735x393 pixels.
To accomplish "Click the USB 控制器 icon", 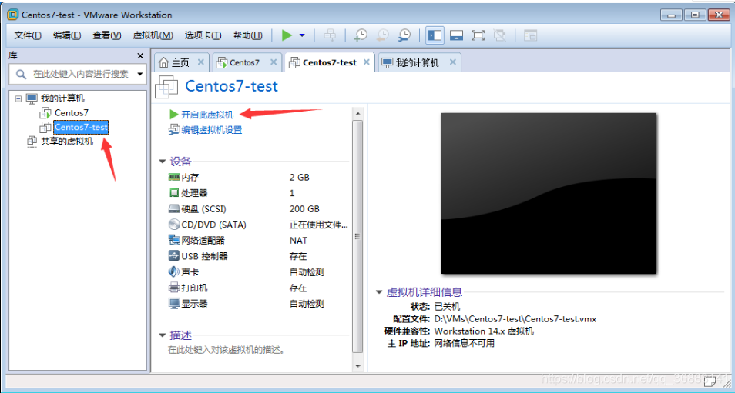I will click(174, 256).
